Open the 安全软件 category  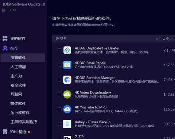(x=18, y=85)
